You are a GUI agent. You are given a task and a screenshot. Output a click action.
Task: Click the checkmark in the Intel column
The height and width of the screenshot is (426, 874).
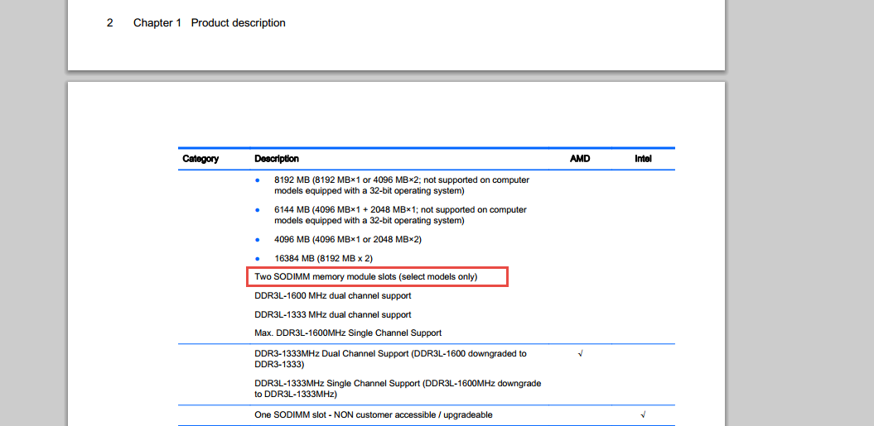tap(643, 414)
